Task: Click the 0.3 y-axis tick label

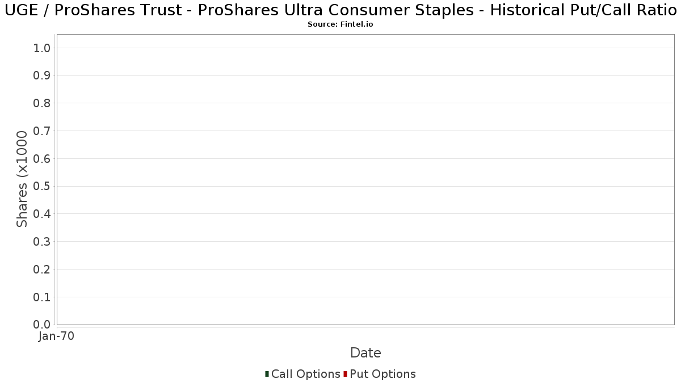Action: coord(42,242)
